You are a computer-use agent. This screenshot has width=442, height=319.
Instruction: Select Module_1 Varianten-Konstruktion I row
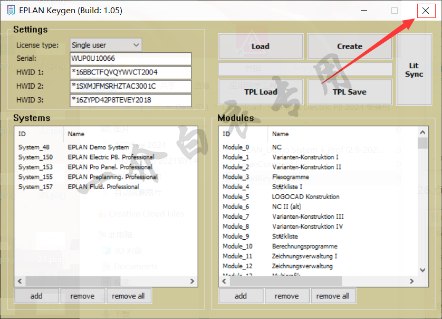[318, 157]
